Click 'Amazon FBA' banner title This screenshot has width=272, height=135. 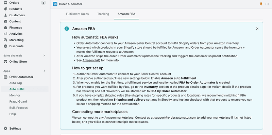(84, 29)
